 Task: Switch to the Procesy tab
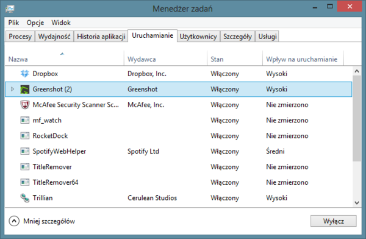coord(20,37)
